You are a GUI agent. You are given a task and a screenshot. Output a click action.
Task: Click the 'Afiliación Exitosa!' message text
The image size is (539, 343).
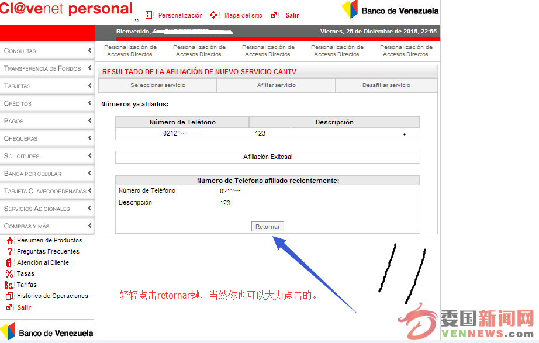[268, 157]
